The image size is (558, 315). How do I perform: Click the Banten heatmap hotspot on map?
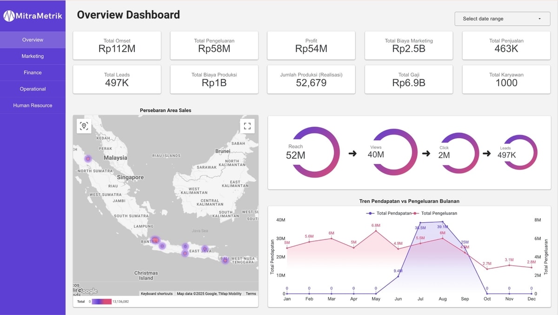[x=155, y=240]
